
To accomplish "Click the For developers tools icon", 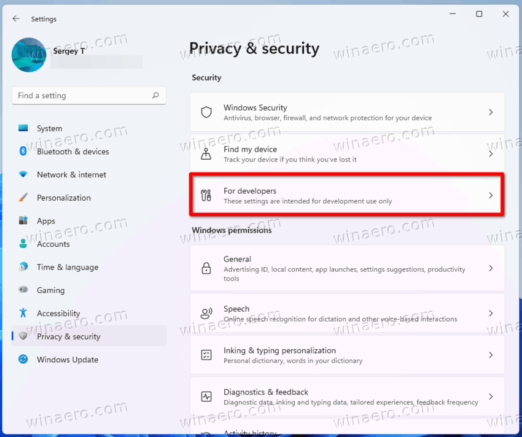I will [x=206, y=195].
